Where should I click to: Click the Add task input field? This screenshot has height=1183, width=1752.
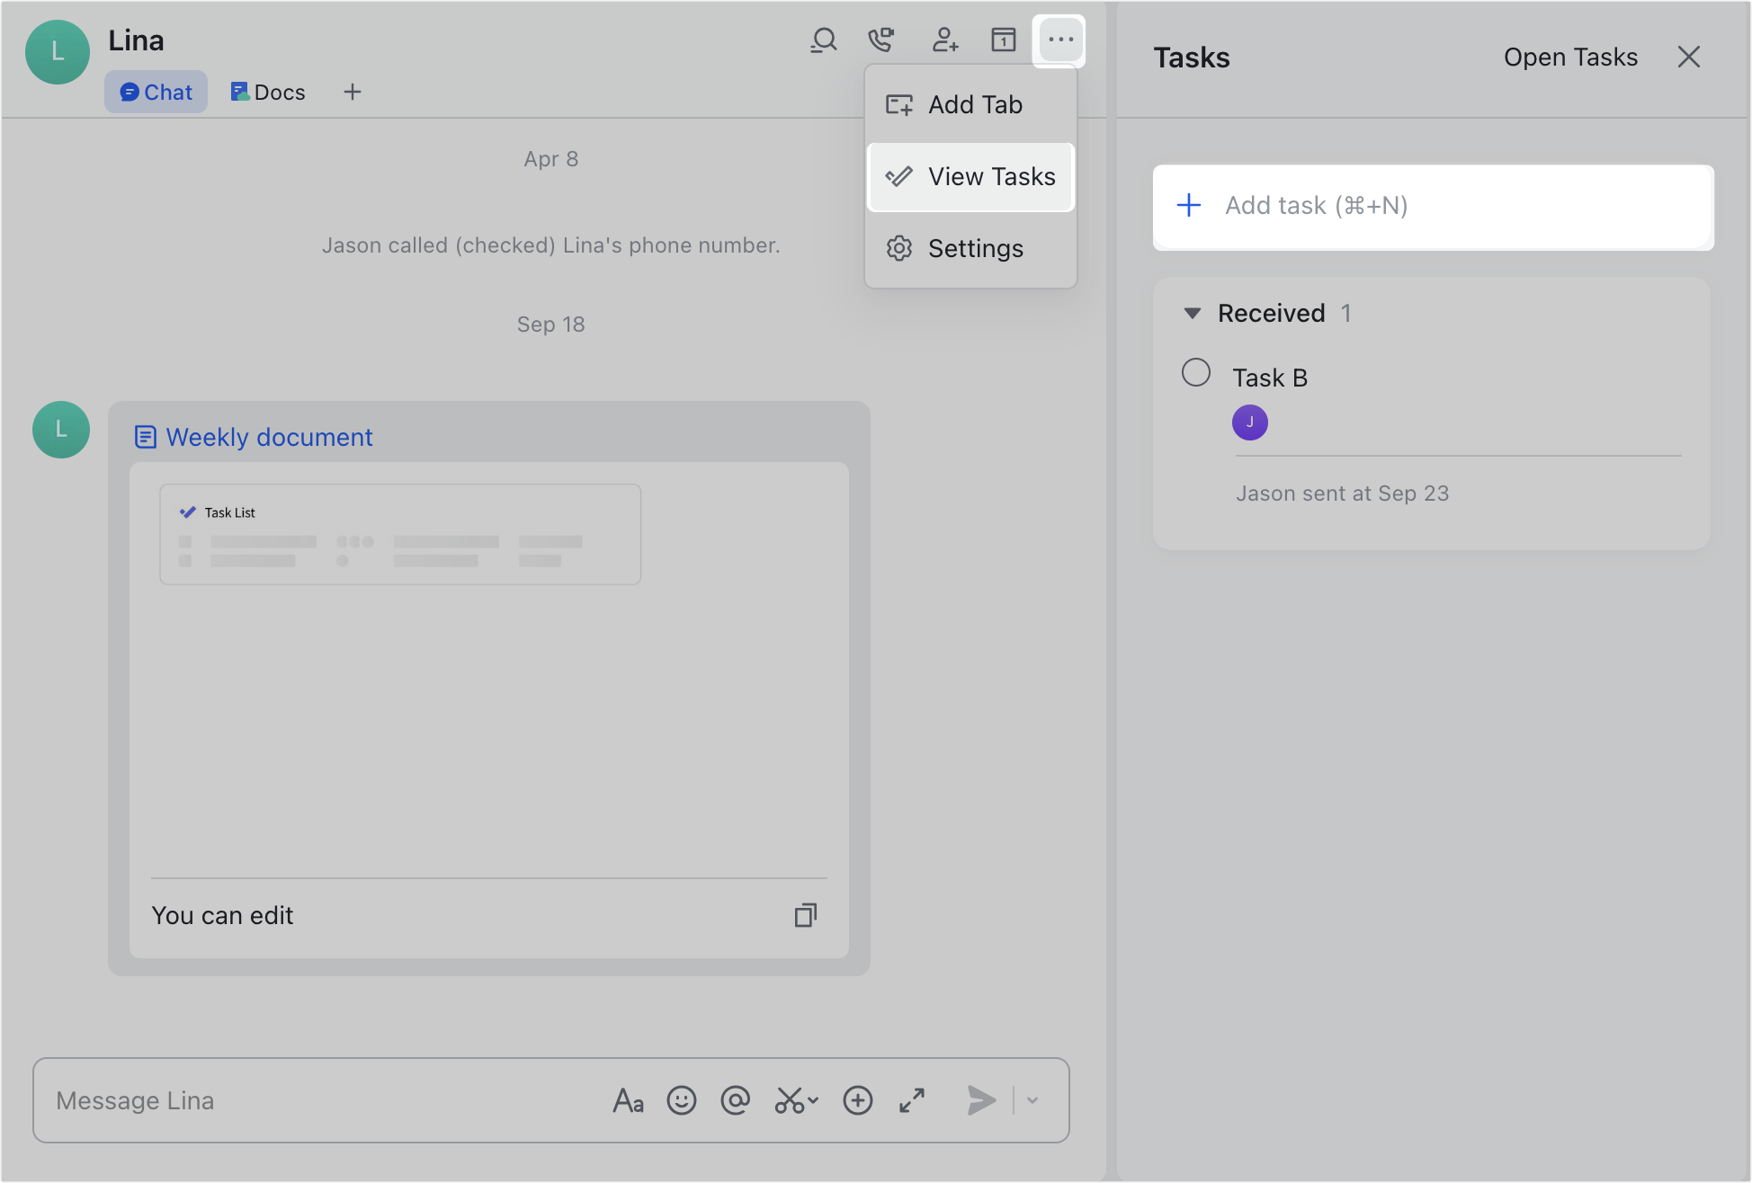1433,206
